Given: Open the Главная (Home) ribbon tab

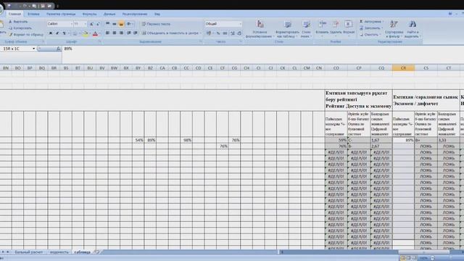Looking at the screenshot, I should [14, 14].
